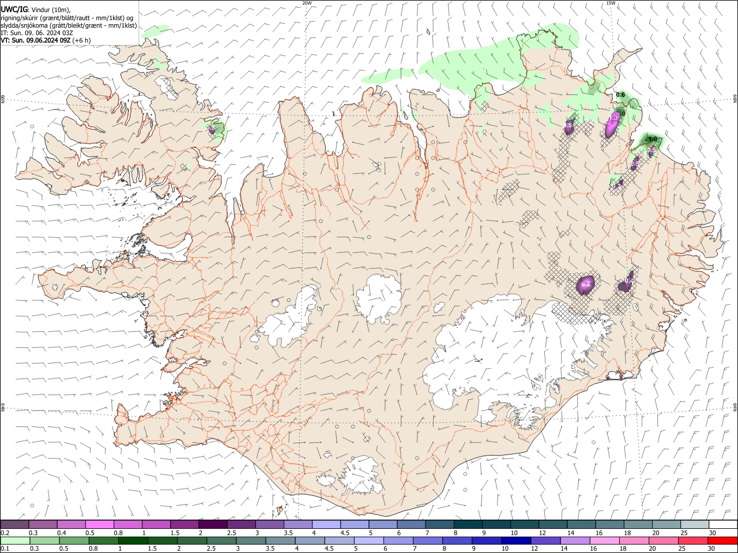Click the "IT: Sun. 09. 06. 2024 03Z" line
This screenshot has height=553, width=738.
click(37, 33)
